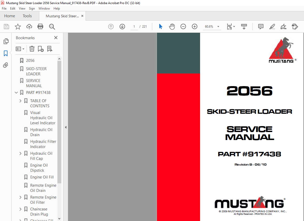This screenshot has height=221, width=304.
Task: Delete selected bookmark trash icon
Action: click(x=32, y=49)
